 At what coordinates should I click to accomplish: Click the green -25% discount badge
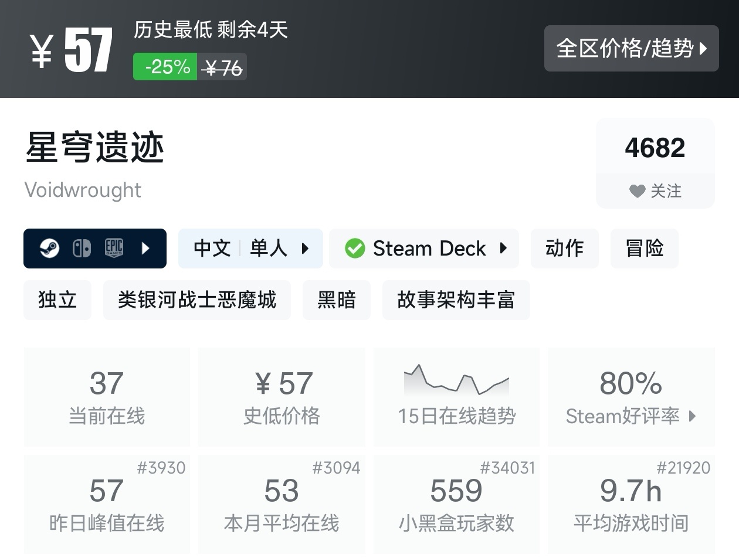pyautogui.click(x=167, y=67)
